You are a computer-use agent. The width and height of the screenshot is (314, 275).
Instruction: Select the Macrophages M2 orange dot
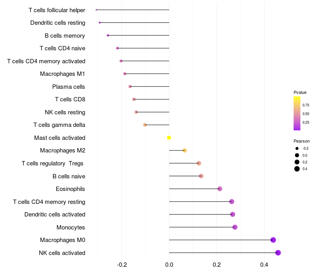pyautogui.click(x=184, y=150)
